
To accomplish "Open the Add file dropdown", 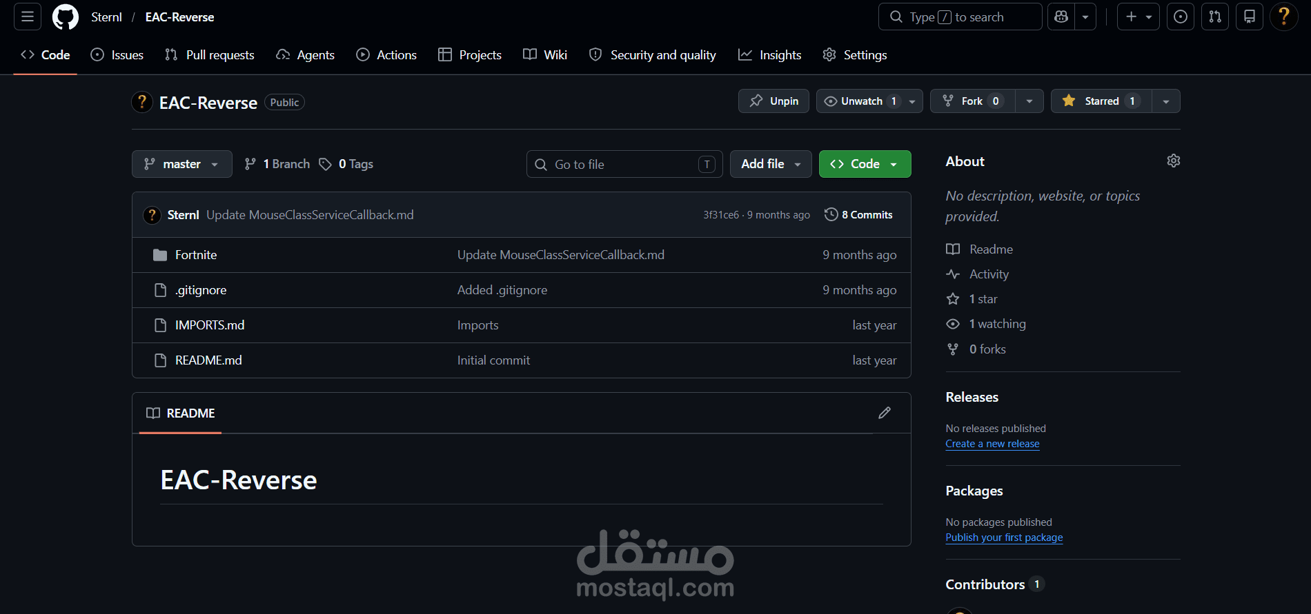I will [x=771, y=164].
